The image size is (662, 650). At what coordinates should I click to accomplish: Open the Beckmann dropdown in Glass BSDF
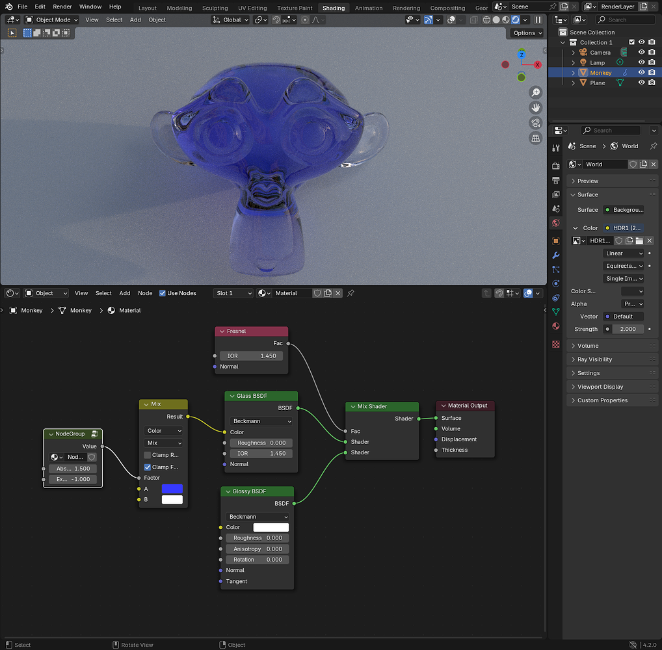tap(261, 421)
